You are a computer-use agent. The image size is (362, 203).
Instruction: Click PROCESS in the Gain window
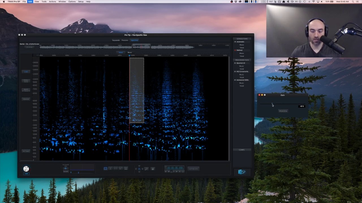click(283, 111)
